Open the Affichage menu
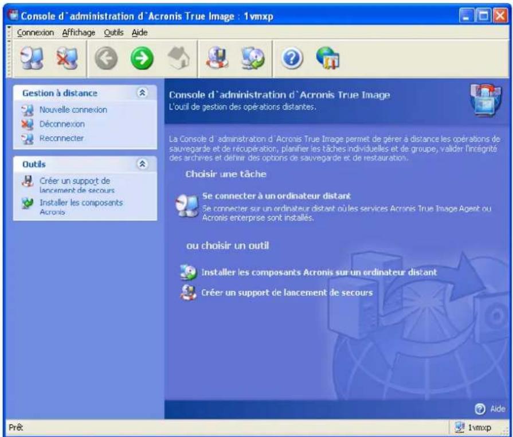 click(79, 33)
